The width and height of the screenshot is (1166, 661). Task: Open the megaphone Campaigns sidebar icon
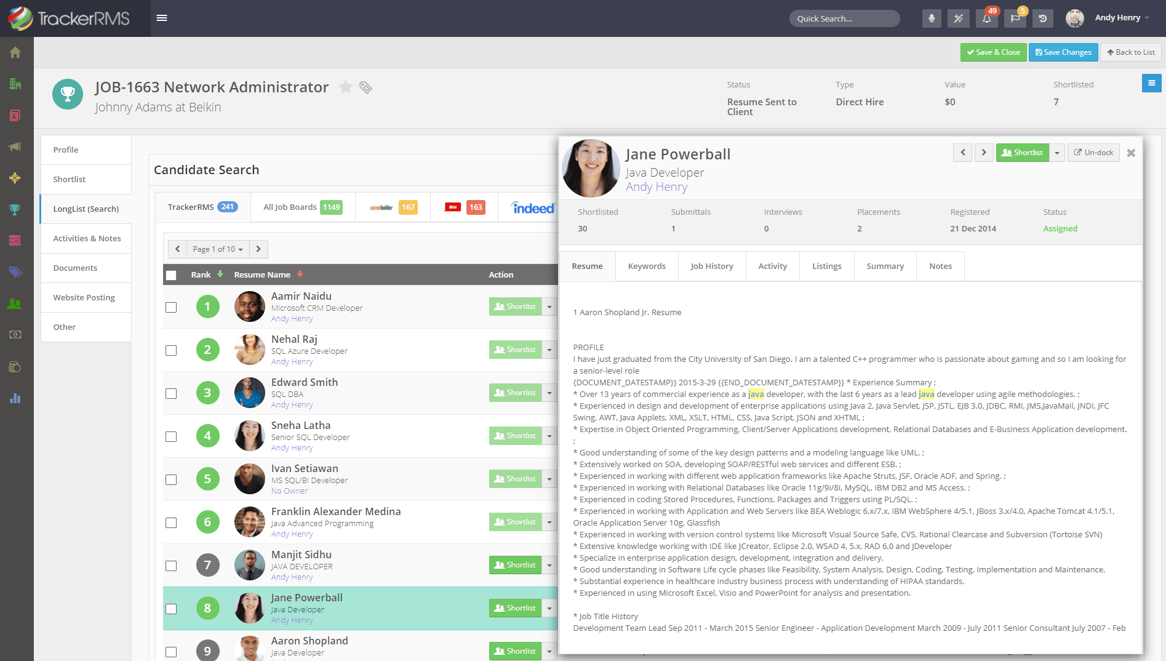[15, 146]
